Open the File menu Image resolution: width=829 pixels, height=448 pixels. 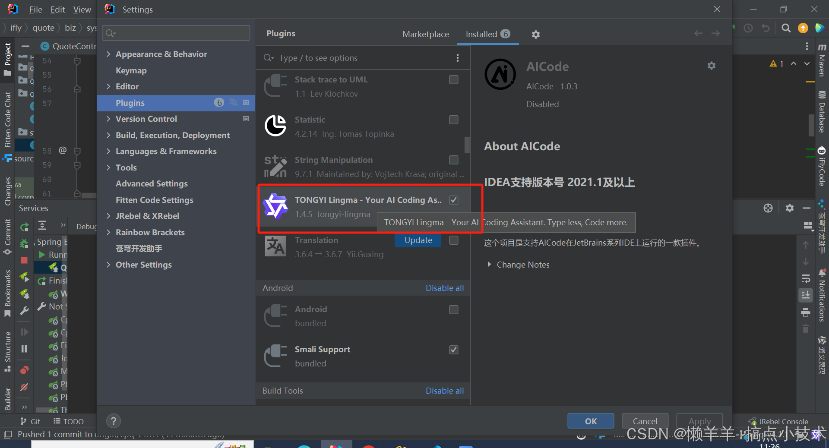[x=35, y=9]
